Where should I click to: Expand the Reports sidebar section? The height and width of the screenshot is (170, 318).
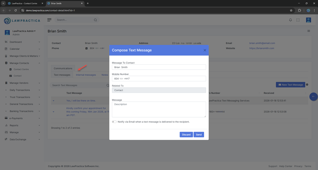pos(22,125)
